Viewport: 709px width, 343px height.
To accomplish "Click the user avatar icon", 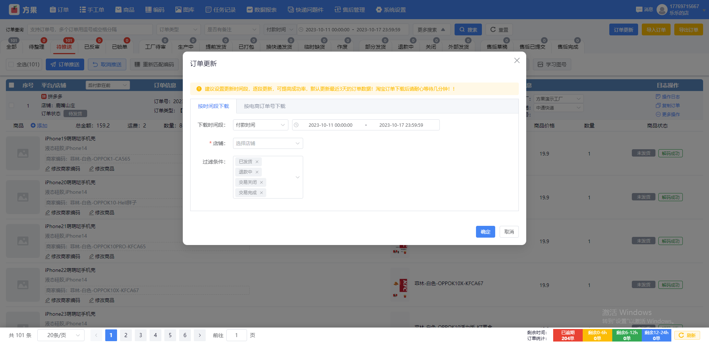I will (x=662, y=10).
